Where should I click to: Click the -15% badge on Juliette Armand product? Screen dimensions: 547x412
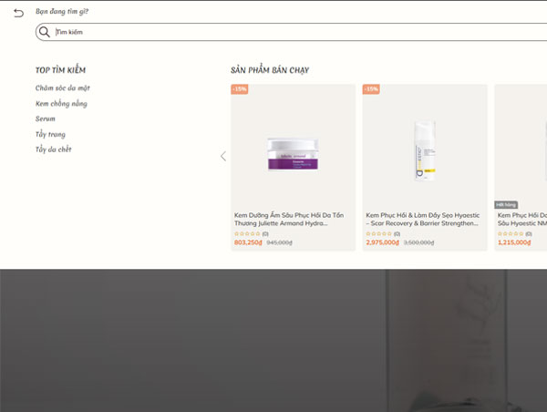240,89
